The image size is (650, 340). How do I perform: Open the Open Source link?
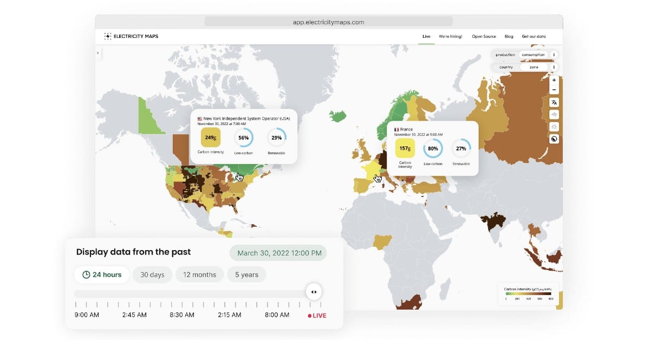pos(484,36)
